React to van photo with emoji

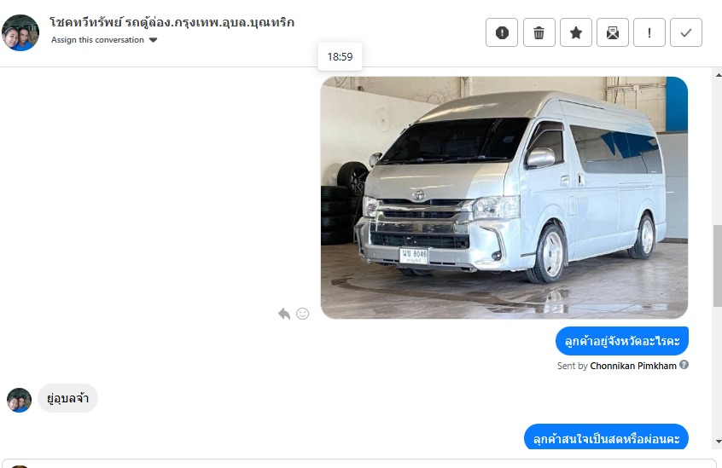(x=302, y=314)
